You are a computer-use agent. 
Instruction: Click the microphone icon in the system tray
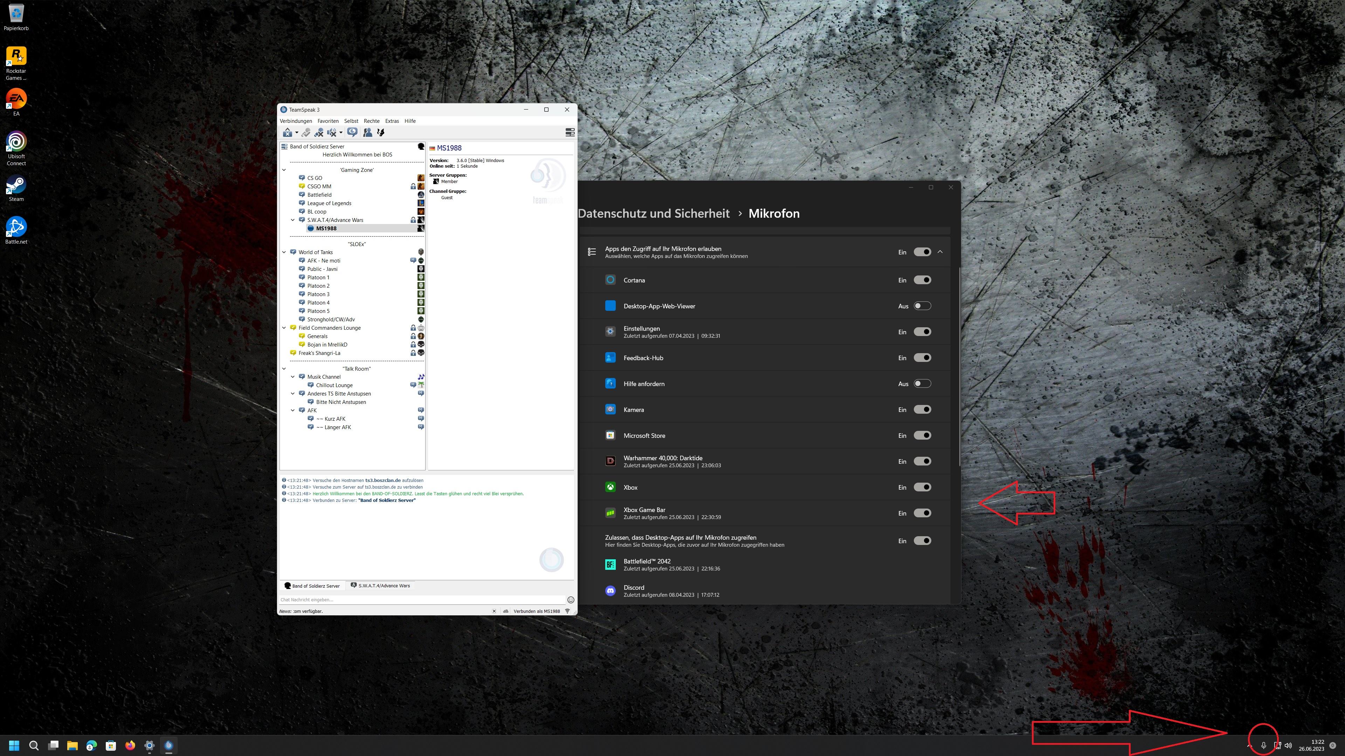[1263, 745]
